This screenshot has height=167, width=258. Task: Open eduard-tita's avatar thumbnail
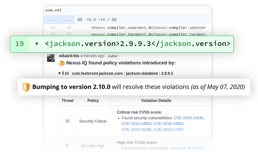coord(51,58)
